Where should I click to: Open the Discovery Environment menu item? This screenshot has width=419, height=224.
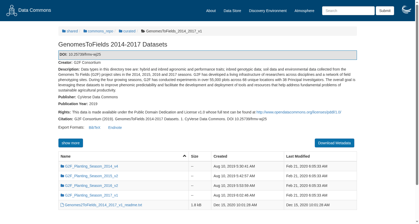point(268,11)
